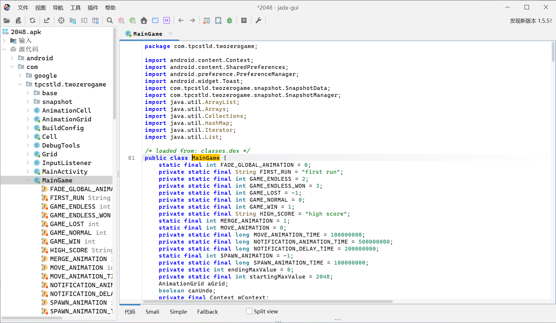Expand the android package in tree
This screenshot has width=556, height=323.
(x=12, y=58)
